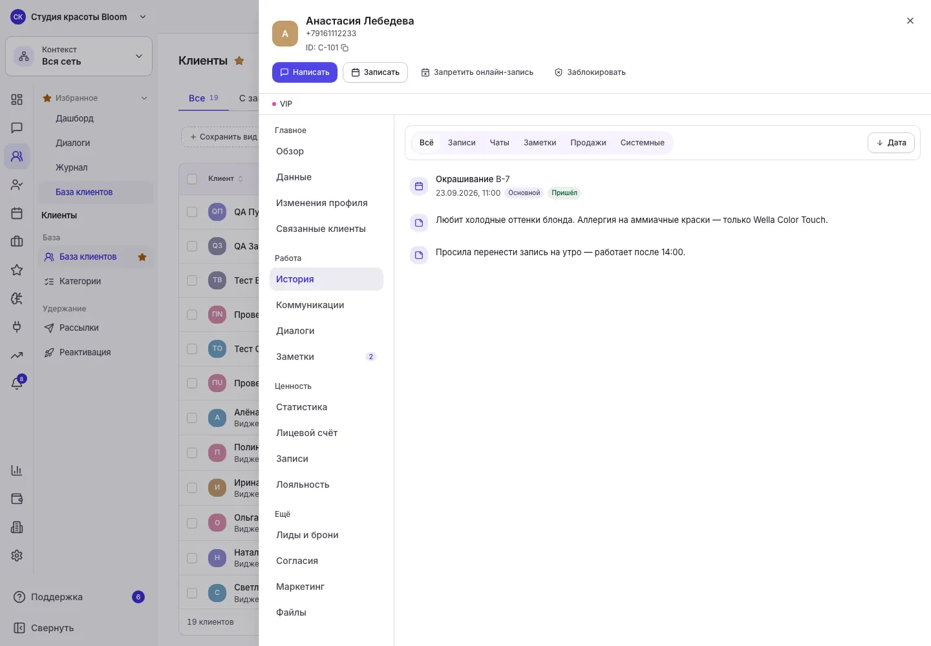Click the calendar icon beside Окрашивание B-7
The image size is (931, 646).
coord(419,186)
